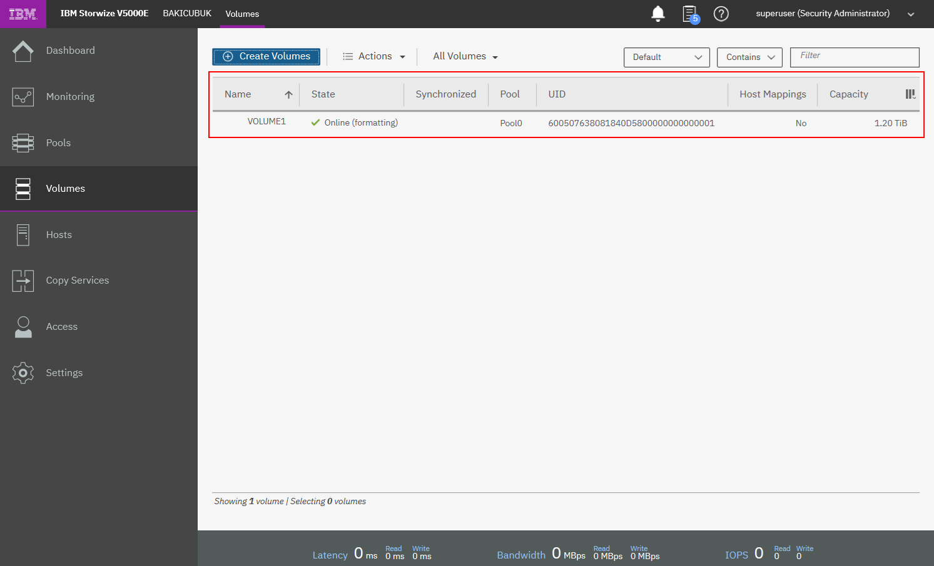Screen dimensions: 934x566
Task: Go to Hosts in the sidebar
Action: 59,235
